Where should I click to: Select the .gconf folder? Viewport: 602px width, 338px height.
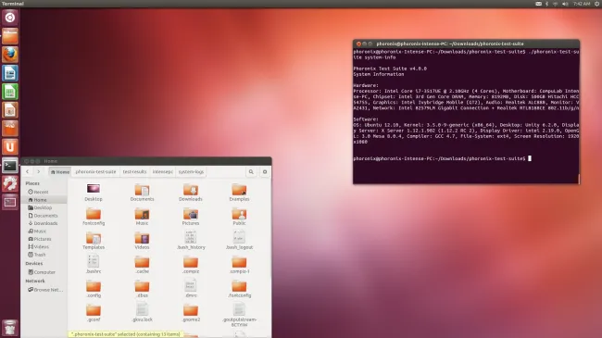94,313
